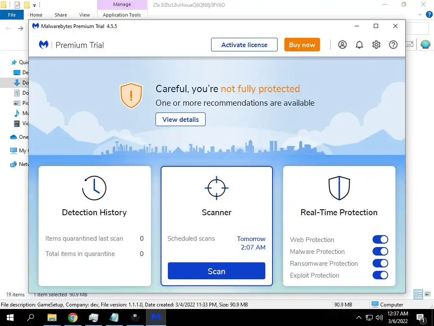The image size is (434, 326).
Task: Open the Malwarebytes account profile icon
Action: (x=342, y=45)
